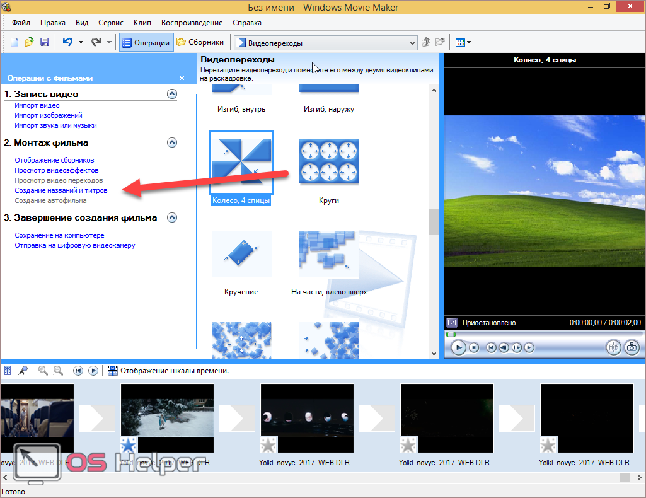
Task: Click the New project icon
Action: pos(15,42)
